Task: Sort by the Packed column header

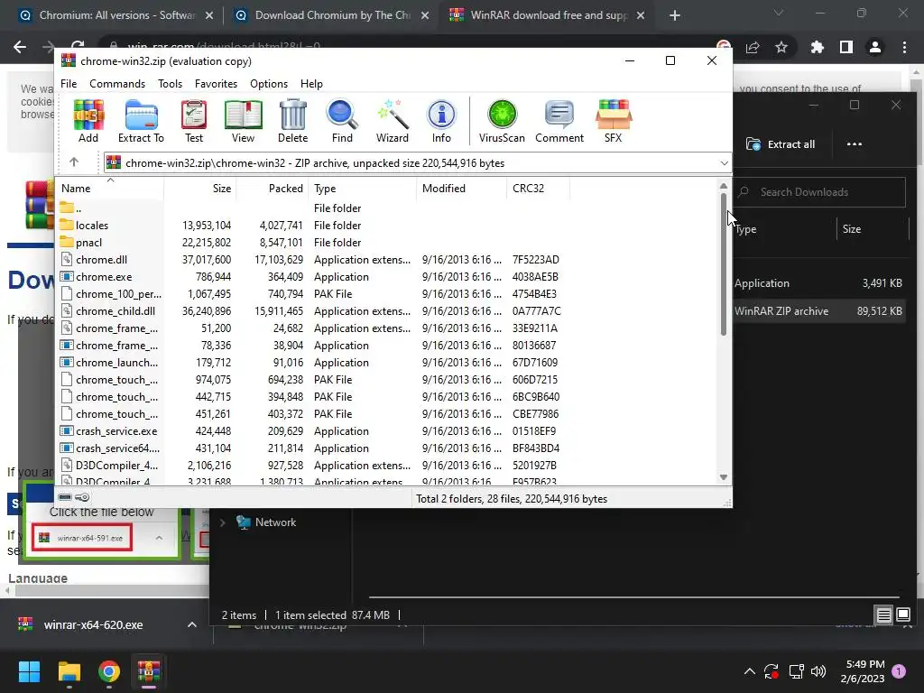Action: coord(272,188)
